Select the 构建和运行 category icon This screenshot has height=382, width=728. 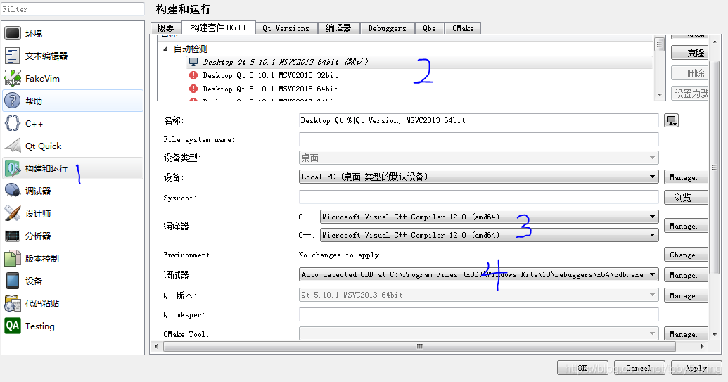pos(13,168)
